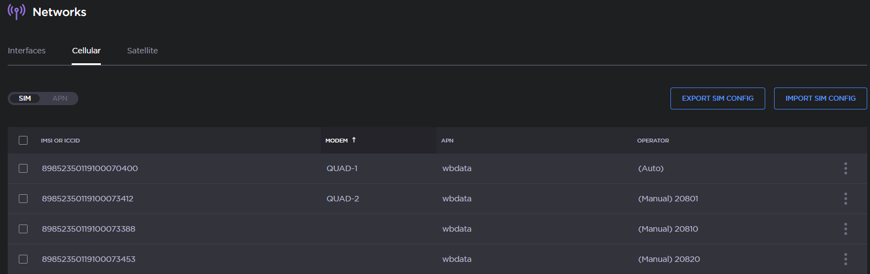Image resolution: width=870 pixels, height=274 pixels.
Task: Select the SIM option in the toggle
Action: coord(25,98)
